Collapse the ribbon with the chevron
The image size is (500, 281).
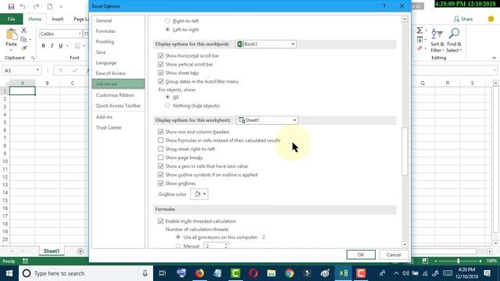pos(495,58)
